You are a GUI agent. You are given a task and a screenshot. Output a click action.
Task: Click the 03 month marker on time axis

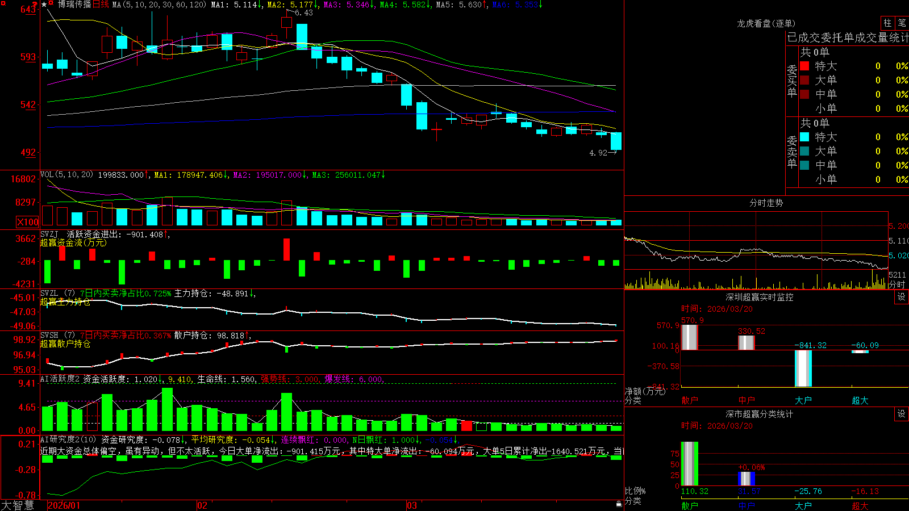click(412, 505)
